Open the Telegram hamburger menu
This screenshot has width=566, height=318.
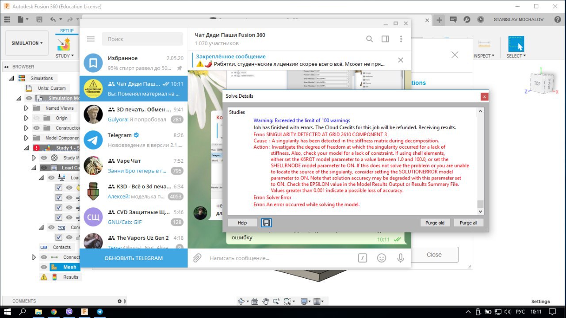pyautogui.click(x=91, y=39)
